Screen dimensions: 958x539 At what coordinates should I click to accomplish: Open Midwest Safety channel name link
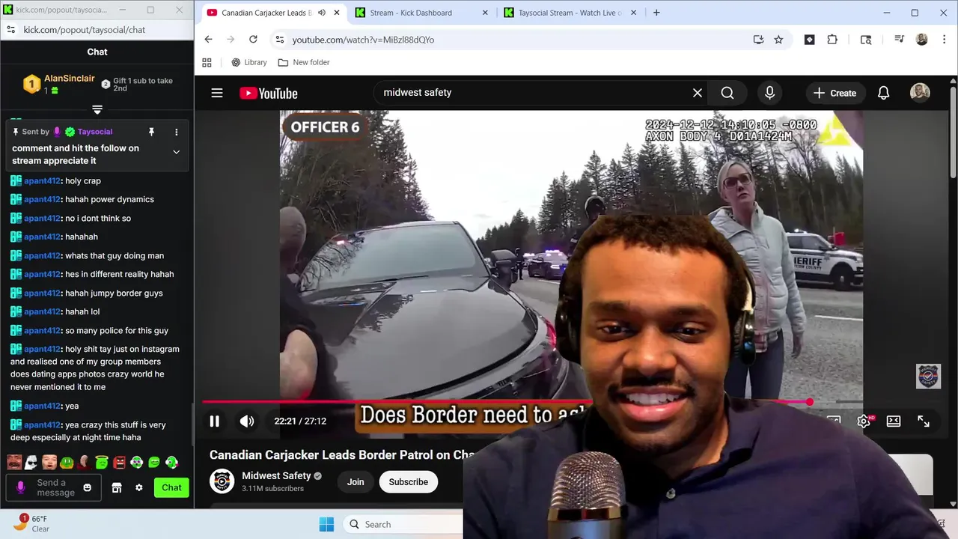click(276, 476)
